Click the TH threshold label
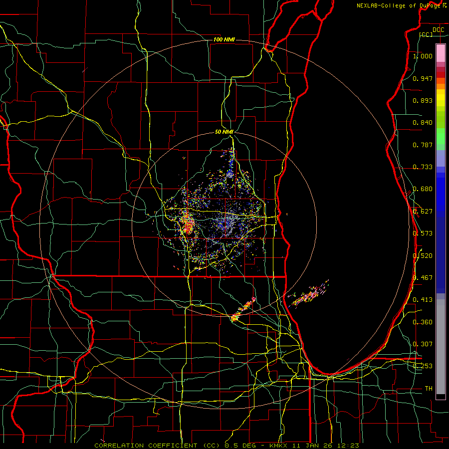The height and width of the screenshot is (449, 449). point(429,389)
